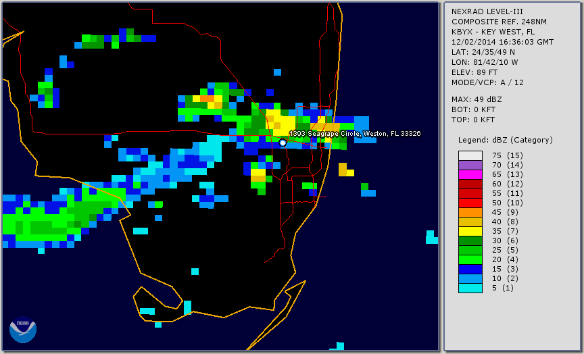The height and width of the screenshot is (354, 584).
Task: Click the NEXRAD LEVEL-III title text
Action: pyautogui.click(x=487, y=11)
